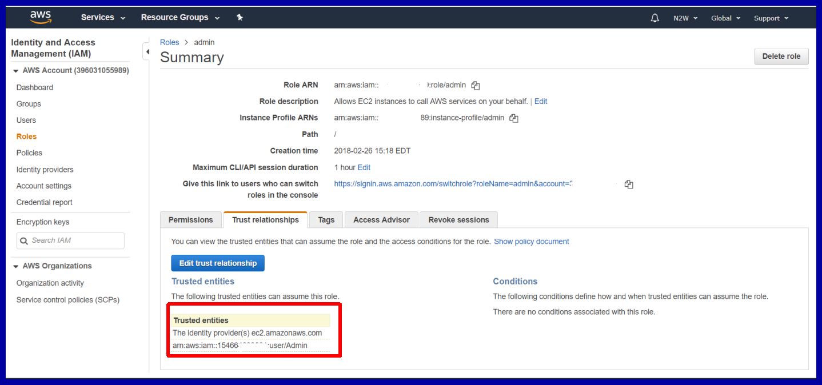The width and height of the screenshot is (822, 385).
Task: Open the Resource Groups dropdown
Action: pyautogui.click(x=180, y=18)
